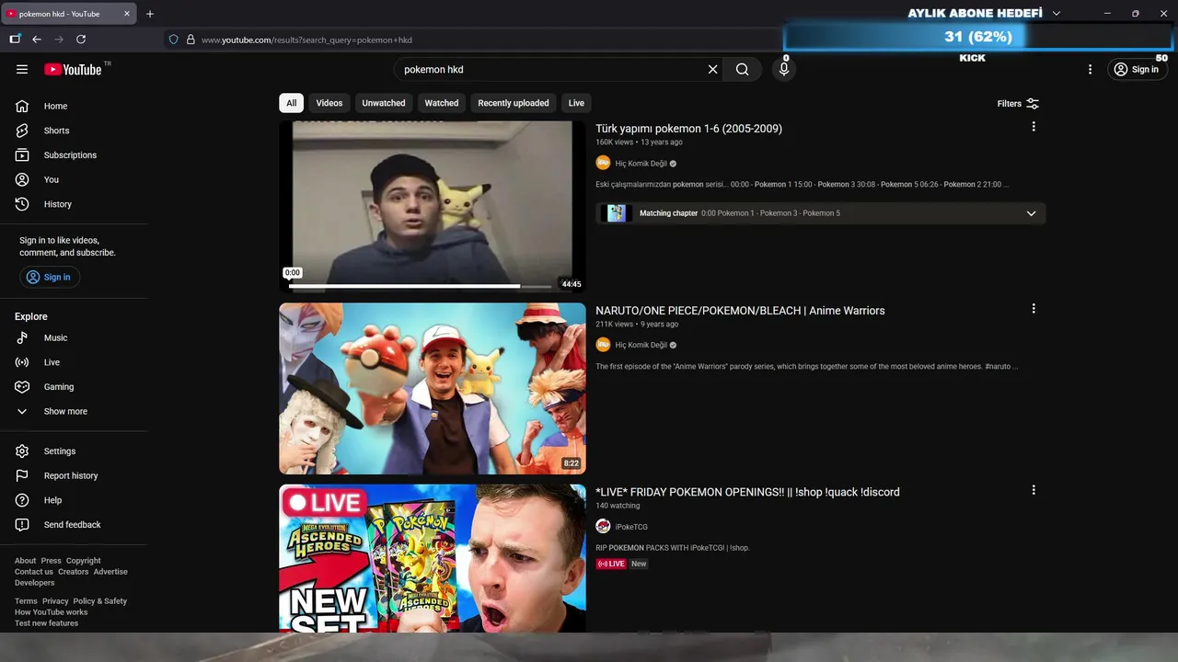Image resolution: width=1178 pixels, height=662 pixels.
Task: Select the Live filter chip
Action: [576, 103]
